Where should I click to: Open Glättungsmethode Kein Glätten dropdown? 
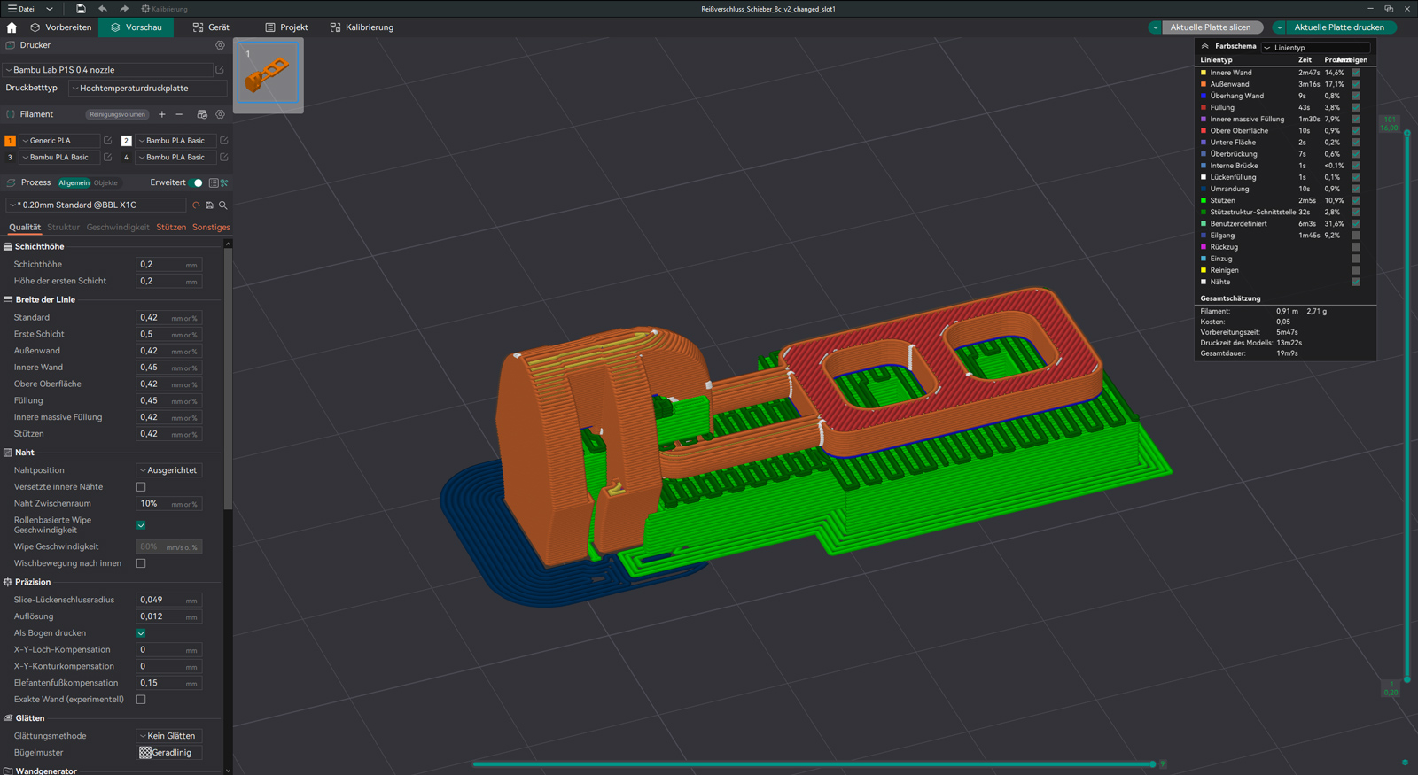click(169, 736)
